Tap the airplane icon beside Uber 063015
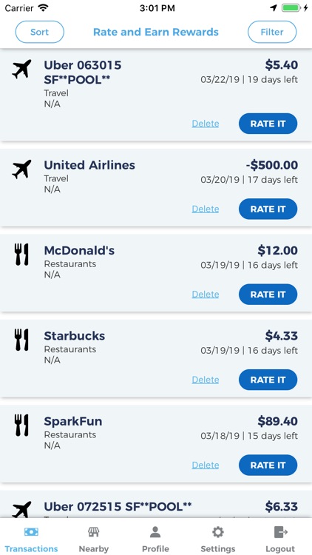Viewport: 312px width, 555px height. click(21, 69)
